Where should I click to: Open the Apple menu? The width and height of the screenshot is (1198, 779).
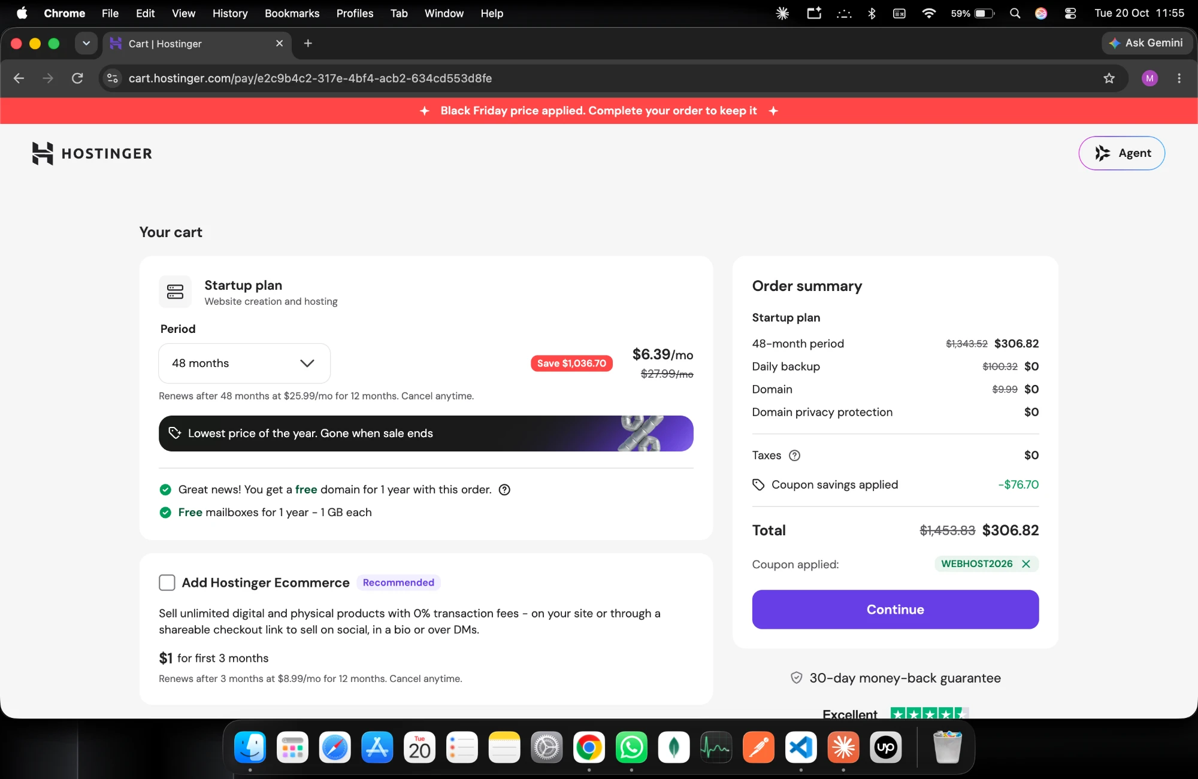tap(22, 13)
